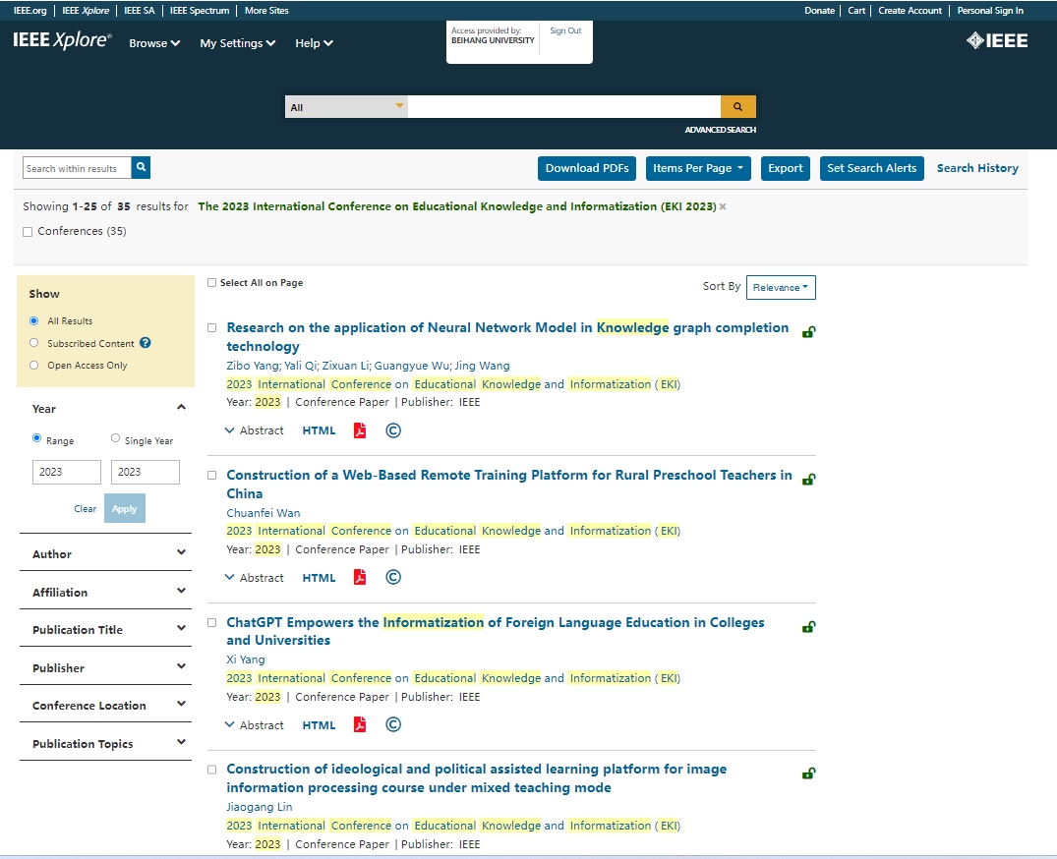Remove the EKI 2023 search filter X
This screenshot has width=1057, height=859.
pyautogui.click(x=723, y=206)
